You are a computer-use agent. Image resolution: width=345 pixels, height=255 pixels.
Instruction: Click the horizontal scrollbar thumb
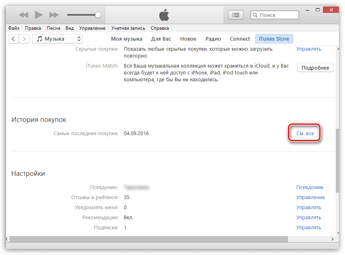click(x=149, y=239)
